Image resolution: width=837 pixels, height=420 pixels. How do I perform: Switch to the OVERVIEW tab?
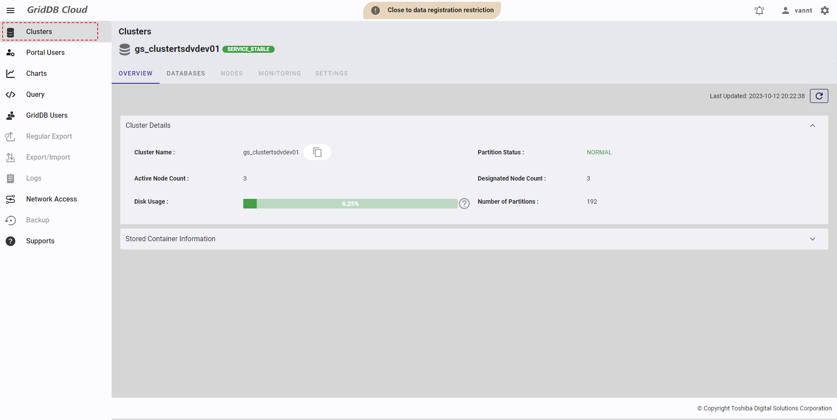(x=136, y=73)
